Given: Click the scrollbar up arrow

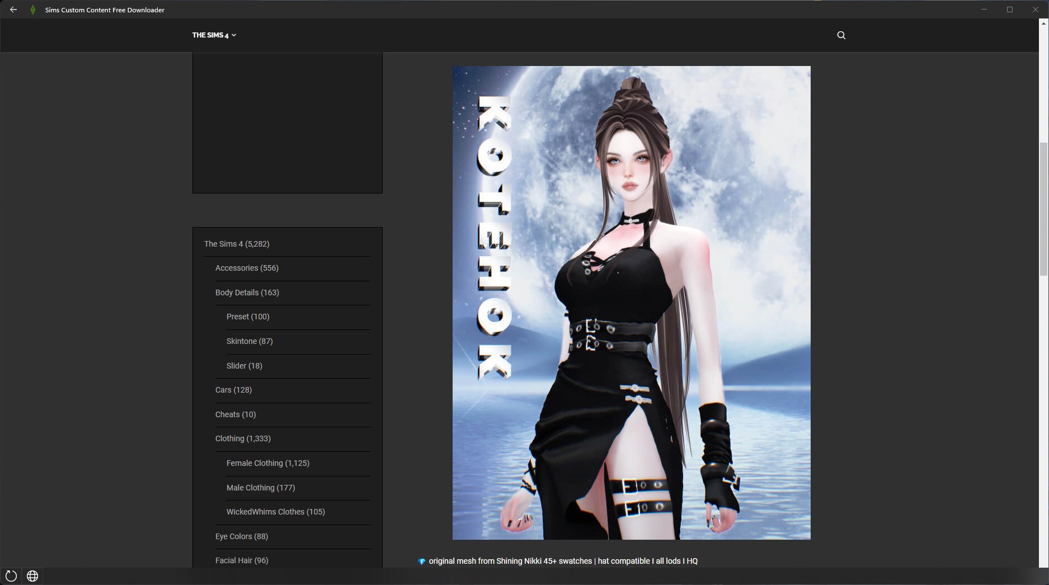Looking at the screenshot, I should 1043,23.
